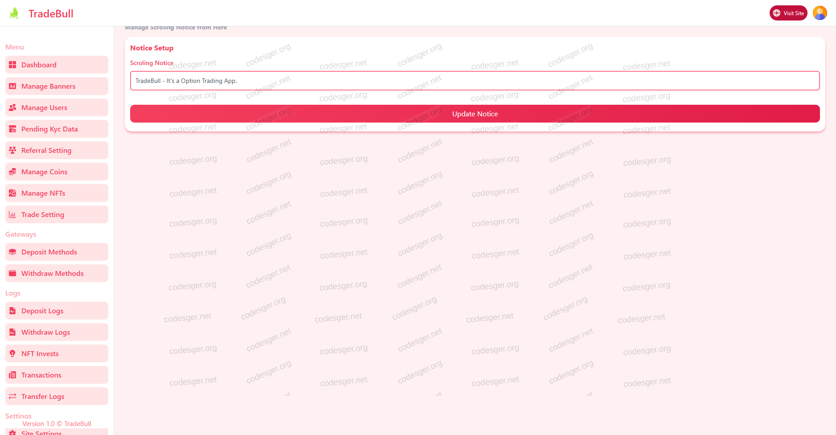This screenshot has width=836, height=435.
Task: Focus the Scroling Notice text field
Action: (x=475, y=81)
